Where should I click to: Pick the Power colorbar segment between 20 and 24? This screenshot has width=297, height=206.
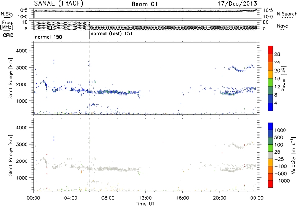click(x=271, y=66)
